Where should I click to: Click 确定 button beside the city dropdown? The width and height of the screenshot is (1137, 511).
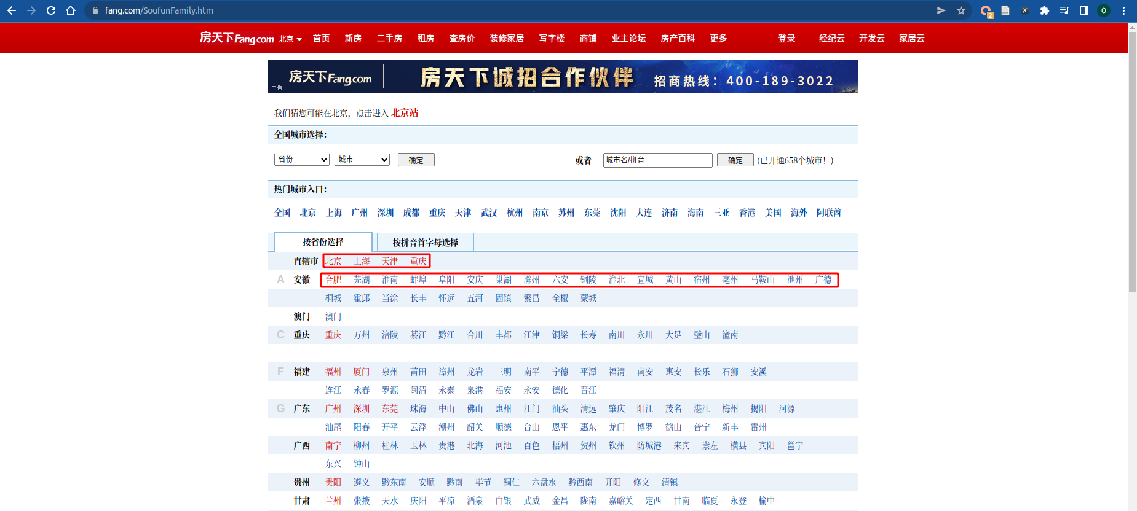point(416,160)
